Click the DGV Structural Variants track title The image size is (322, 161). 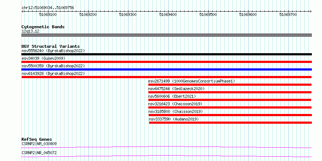pos(51,46)
